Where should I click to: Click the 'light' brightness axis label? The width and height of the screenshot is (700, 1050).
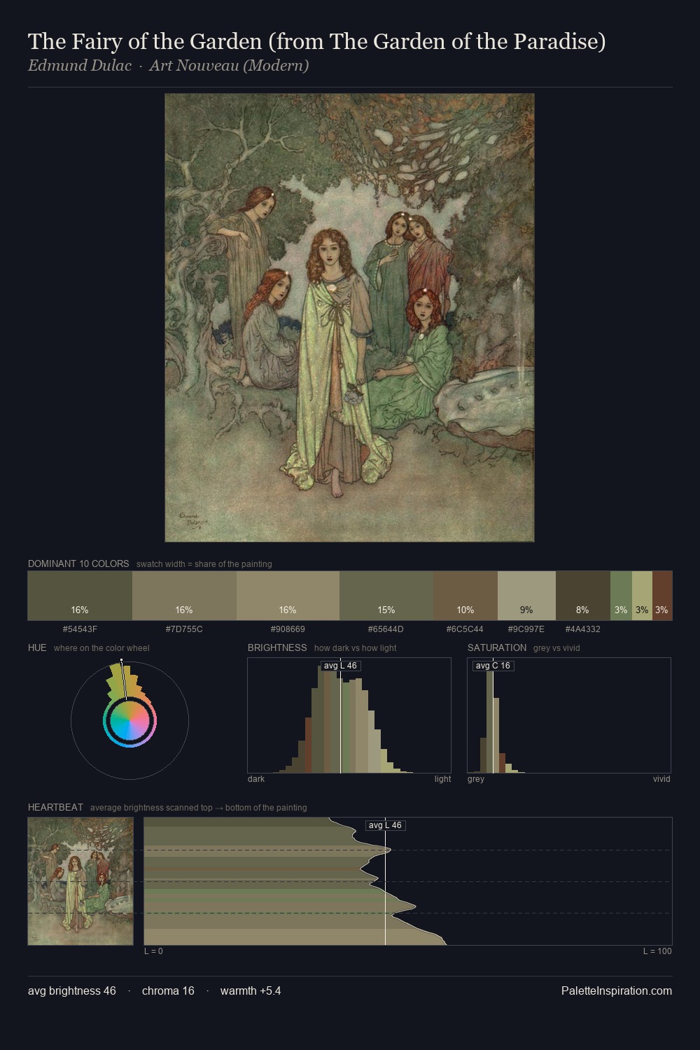click(x=442, y=779)
